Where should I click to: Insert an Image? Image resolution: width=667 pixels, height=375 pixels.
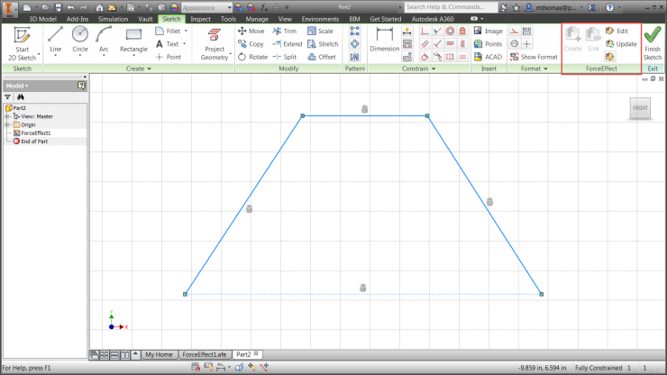tap(489, 31)
